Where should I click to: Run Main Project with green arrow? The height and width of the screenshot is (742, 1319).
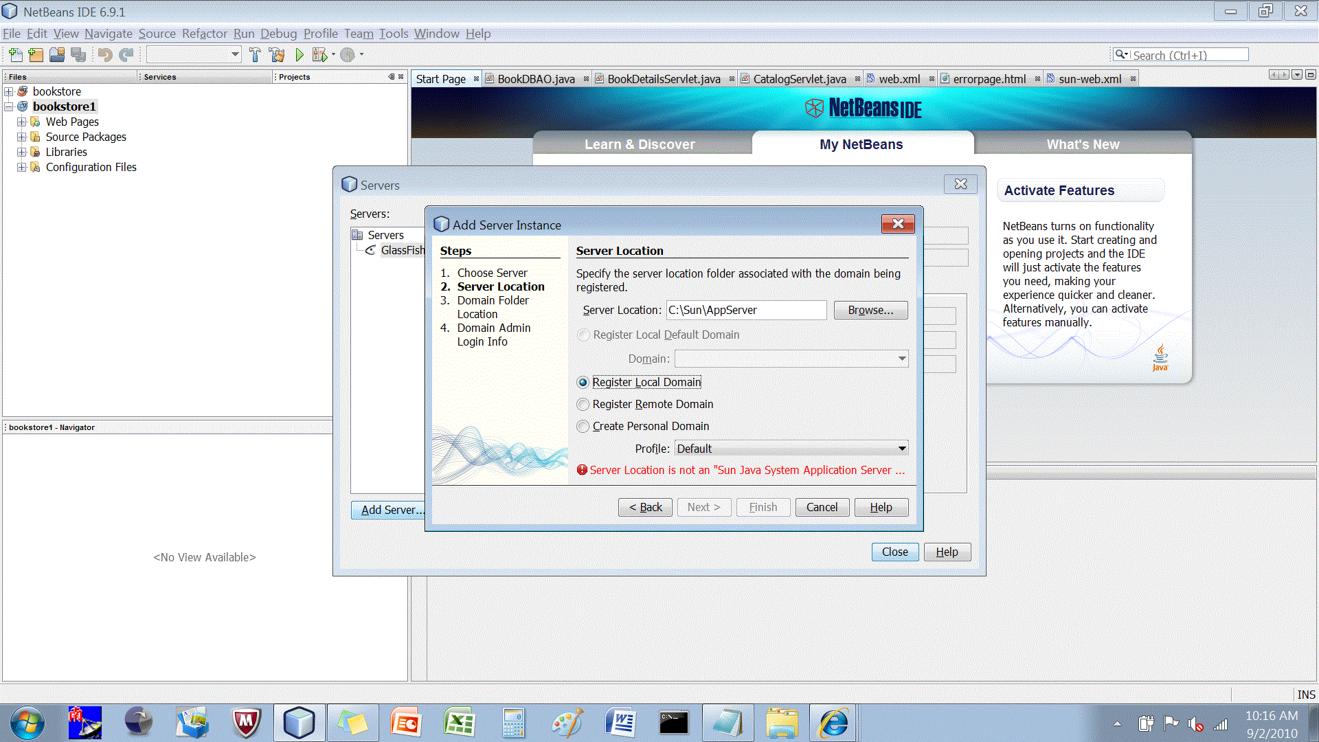[x=300, y=55]
